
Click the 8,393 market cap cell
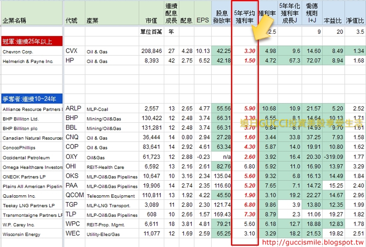coord(151,60)
